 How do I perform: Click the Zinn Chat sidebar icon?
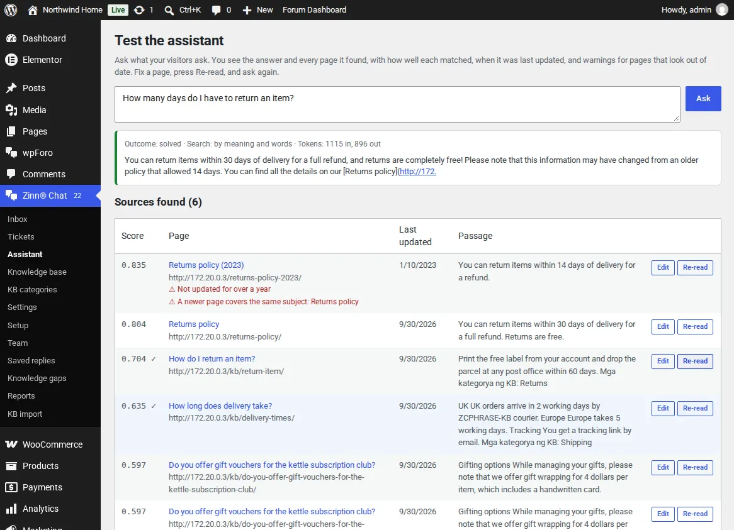click(x=11, y=196)
